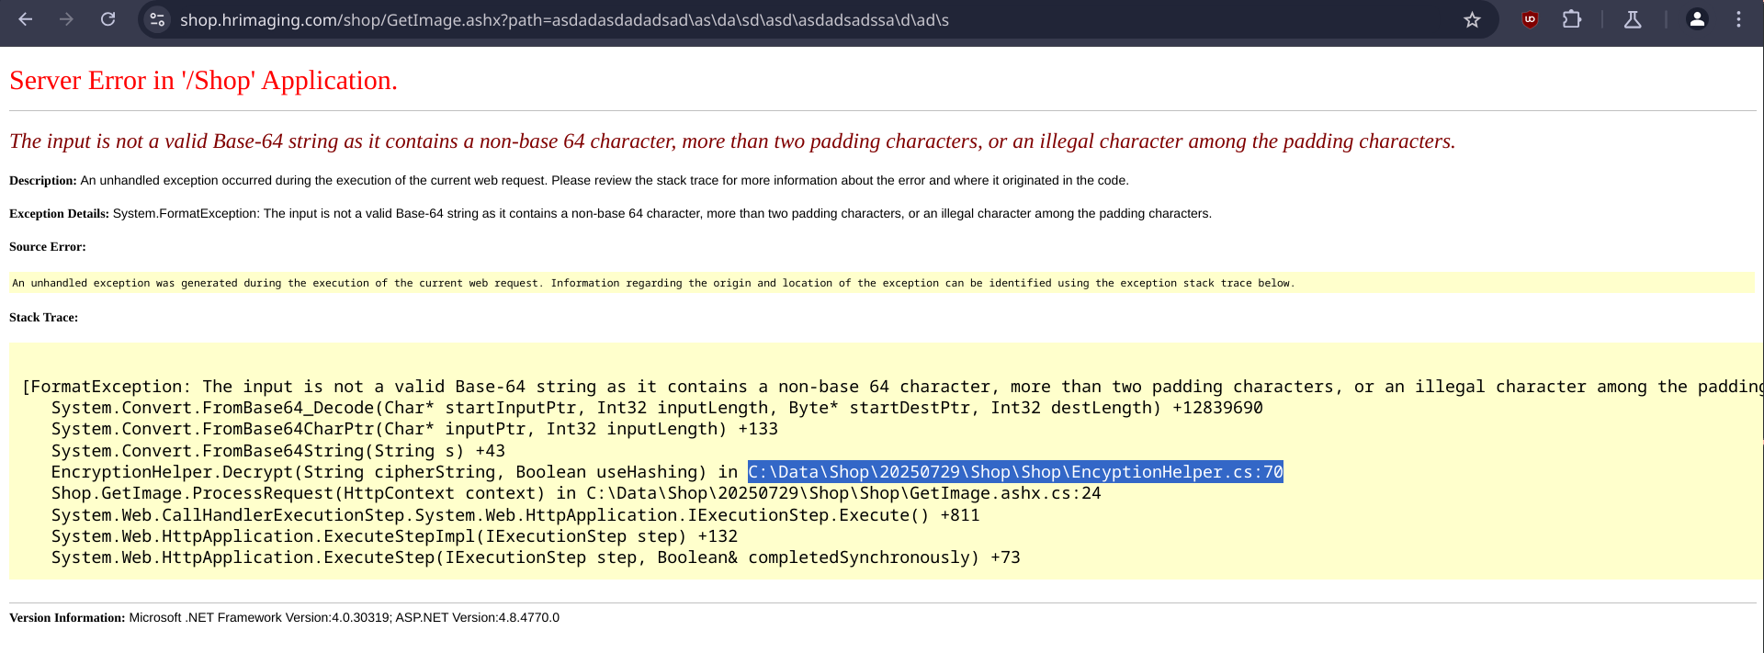Click the 'ASP.NET Version:4.8.4770.0' text
Image resolution: width=1764 pixels, height=653 pixels.
pyautogui.click(x=477, y=618)
